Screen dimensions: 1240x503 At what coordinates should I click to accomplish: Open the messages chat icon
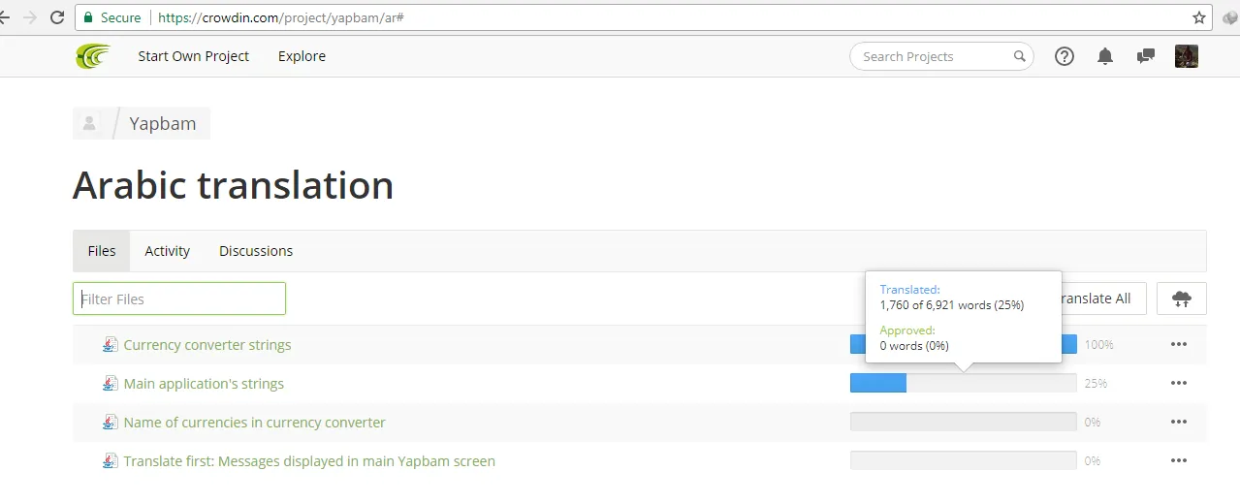tap(1146, 56)
